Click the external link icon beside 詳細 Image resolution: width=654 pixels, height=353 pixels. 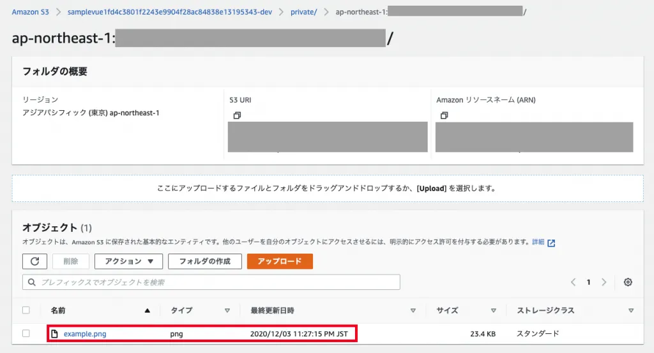[551, 243]
